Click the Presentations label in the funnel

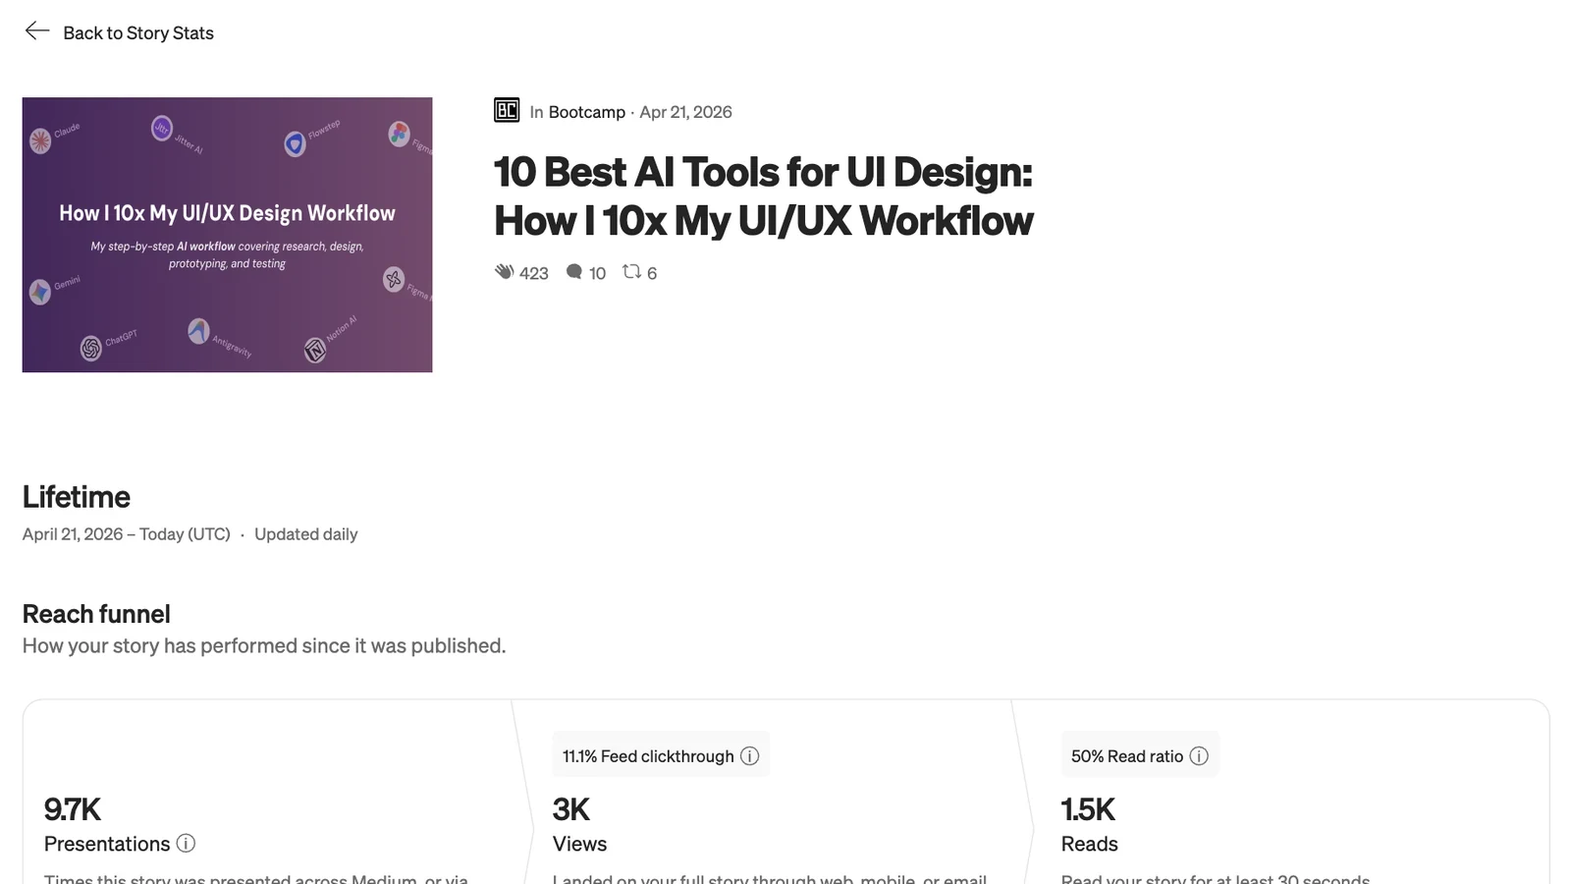(x=107, y=844)
